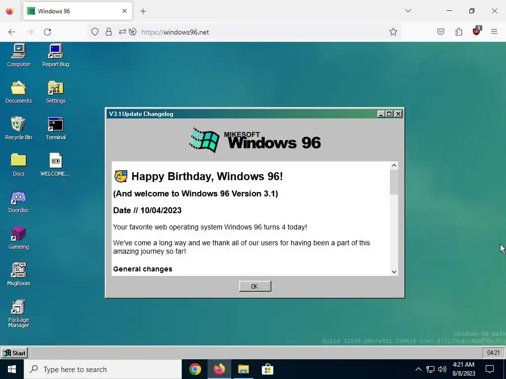Reload the page in Firefox
Image resolution: width=506 pixels, height=379 pixels.
[47, 32]
